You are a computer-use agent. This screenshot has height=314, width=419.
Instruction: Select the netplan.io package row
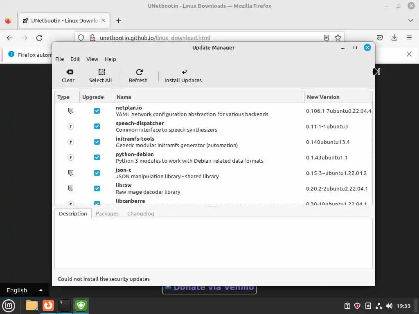tap(214, 111)
